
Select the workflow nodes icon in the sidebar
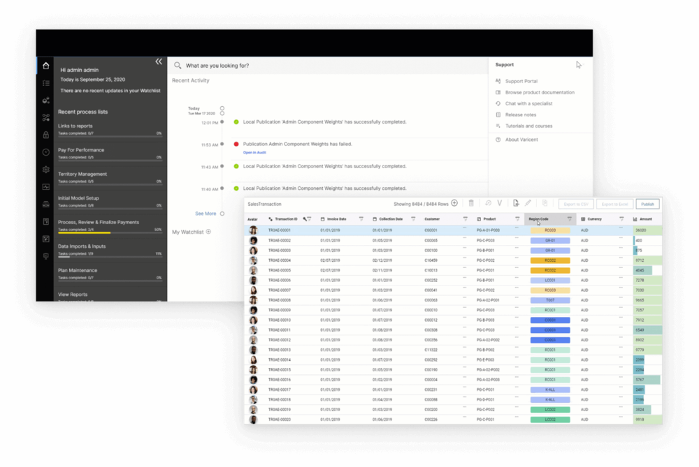[x=46, y=117]
